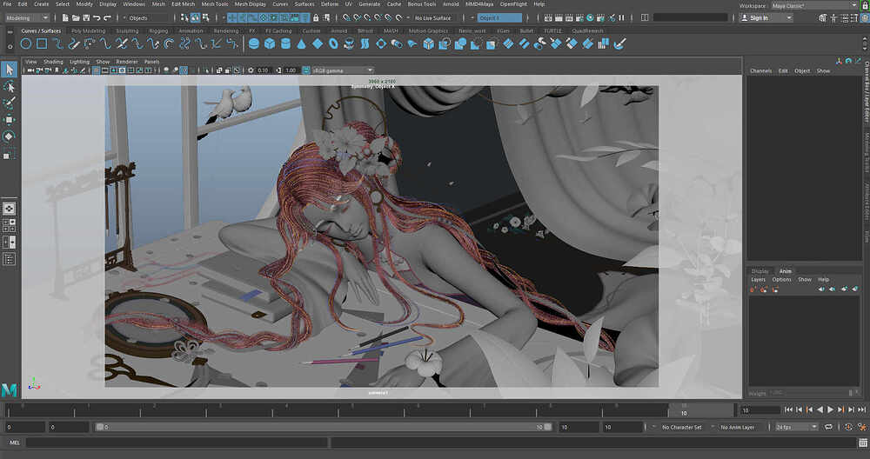Image resolution: width=870 pixels, height=459 pixels.
Task: Go to start of playback range
Action: coord(788,409)
